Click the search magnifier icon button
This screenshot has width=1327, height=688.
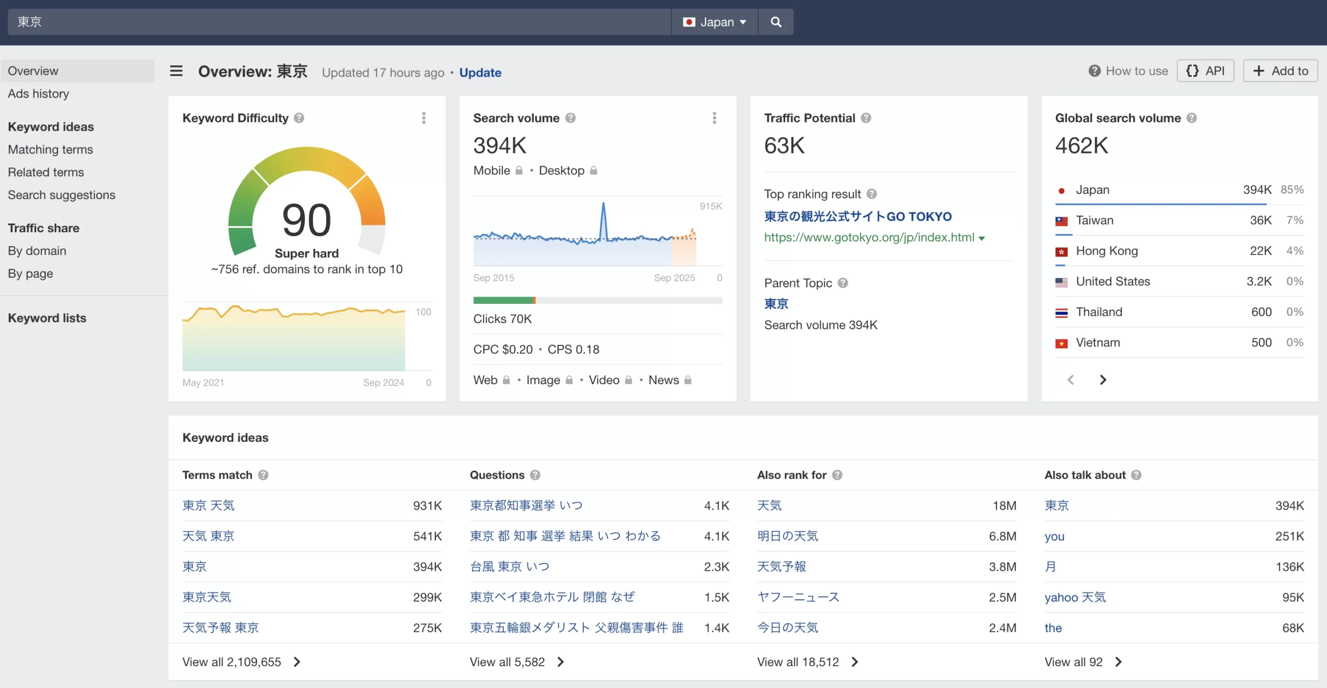click(775, 22)
